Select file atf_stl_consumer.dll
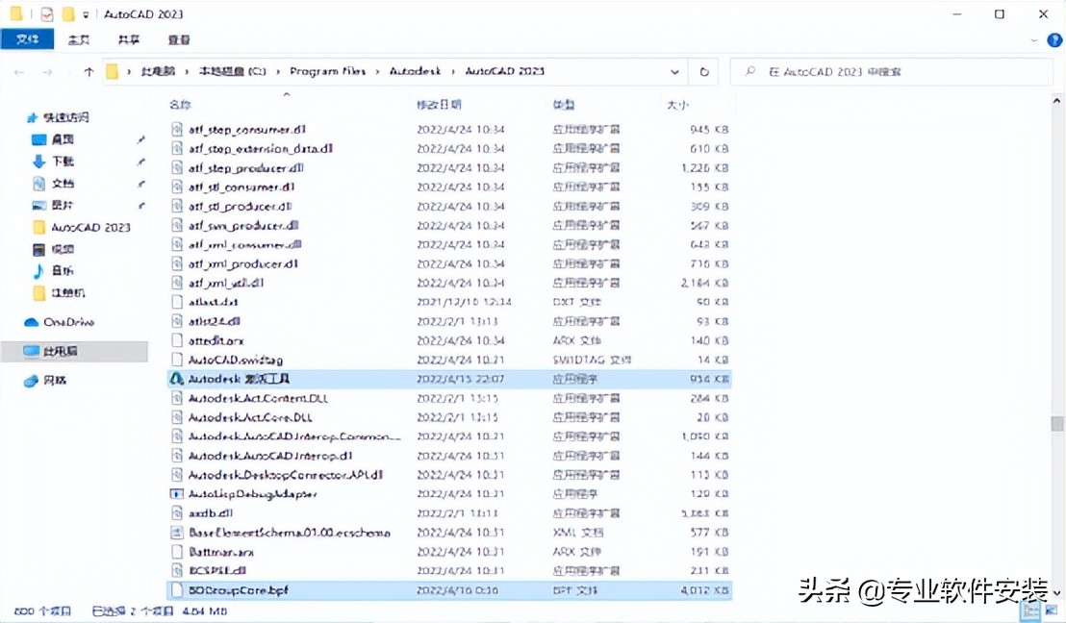 click(x=241, y=187)
